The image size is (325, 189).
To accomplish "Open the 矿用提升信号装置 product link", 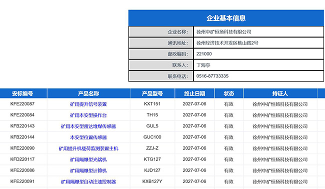I will click(x=88, y=104).
